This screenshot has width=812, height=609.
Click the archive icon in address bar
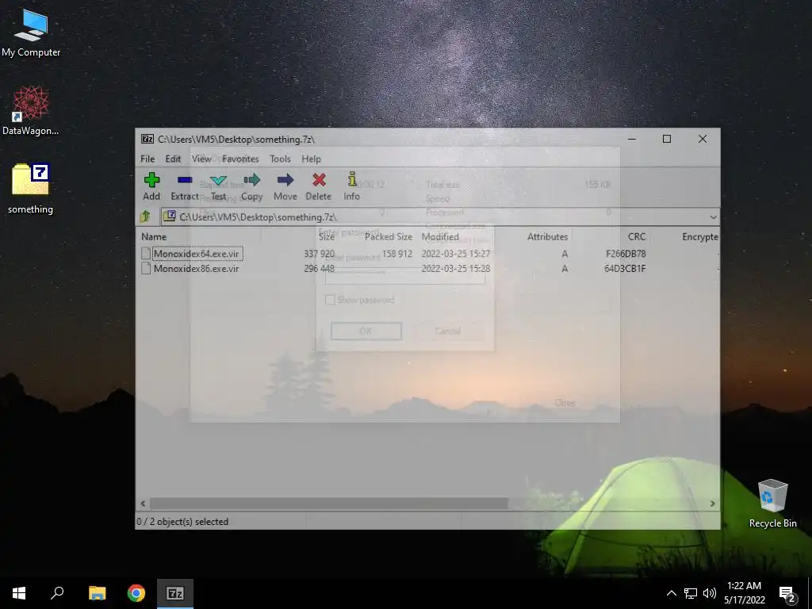click(x=170, y=216)
